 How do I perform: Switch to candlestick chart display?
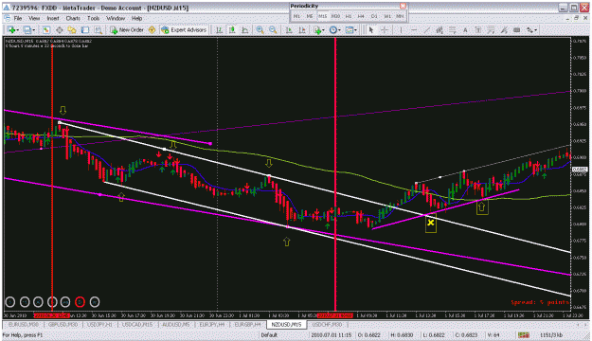click(232, 29)
